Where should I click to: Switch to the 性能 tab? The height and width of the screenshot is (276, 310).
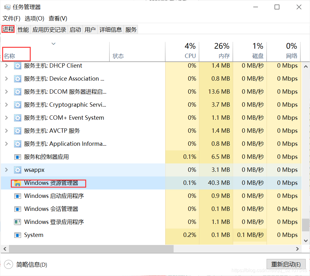23,30
